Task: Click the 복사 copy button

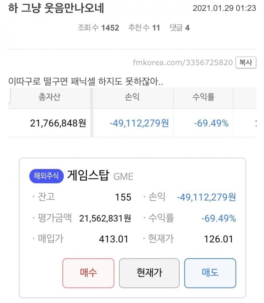Action: tap(246, 63)
